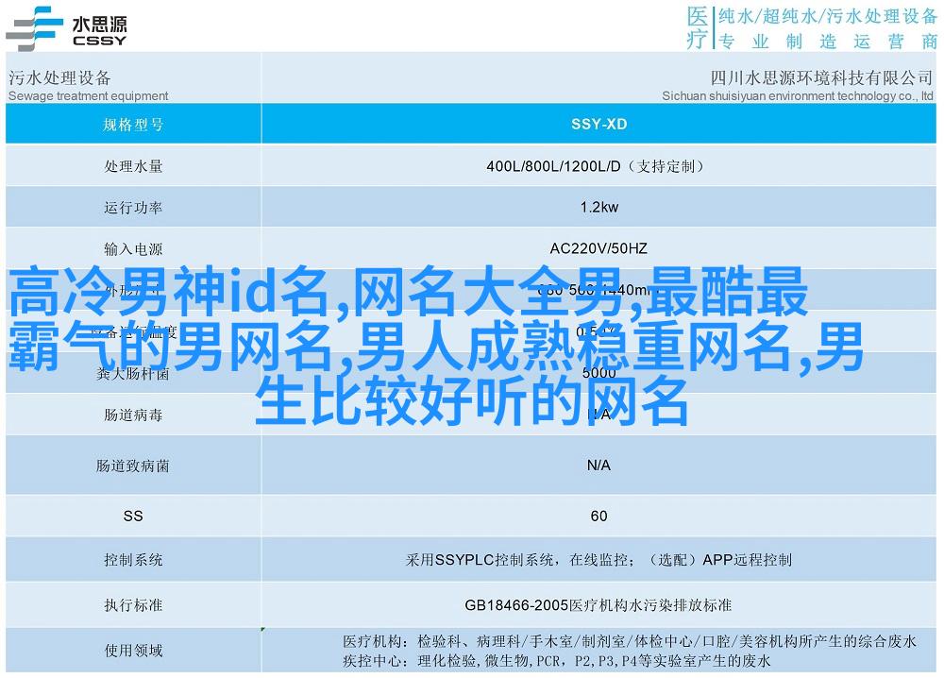Image resolution: width=944 pixels, height=678 pixels.
Task: Click the 处理水量 row label
Action: [133, 166]
